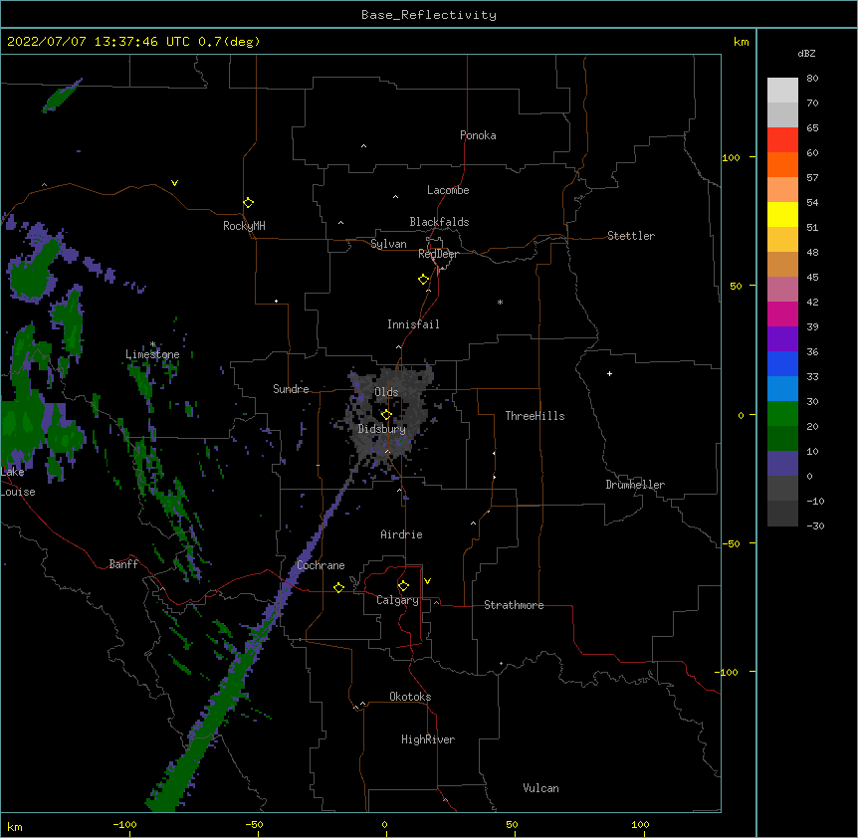Click the light gray 70 dBZ legend swatch

coord(782,114)
